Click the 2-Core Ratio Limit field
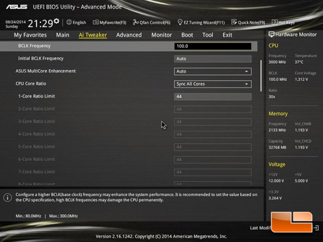The image size is (323, 242). click(x=213, y=109)
